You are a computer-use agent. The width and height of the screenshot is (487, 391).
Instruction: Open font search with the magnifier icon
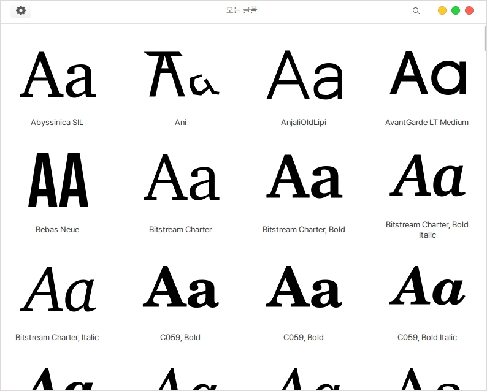416,11
